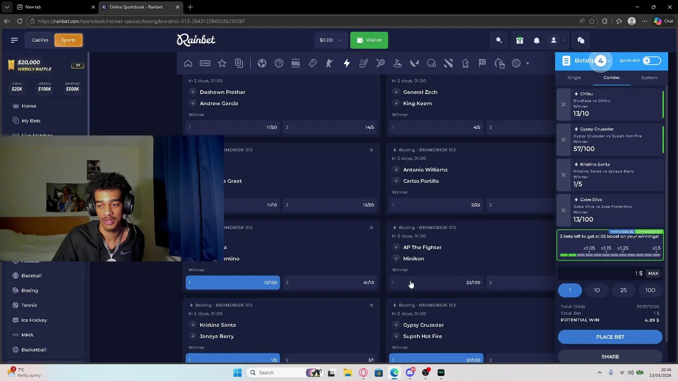Open the Wallet button
Viewport: 678px width, 381px height.
point(369,40)
